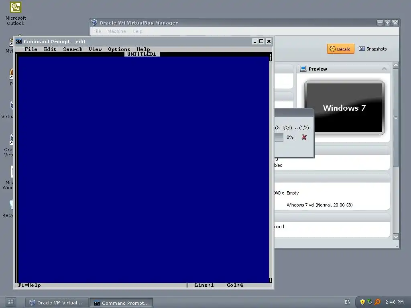The width and height of the screenshot is (411, 308).
Task: Click the VirtualBox Manager title bar icon
Action: tap(94, 22)
